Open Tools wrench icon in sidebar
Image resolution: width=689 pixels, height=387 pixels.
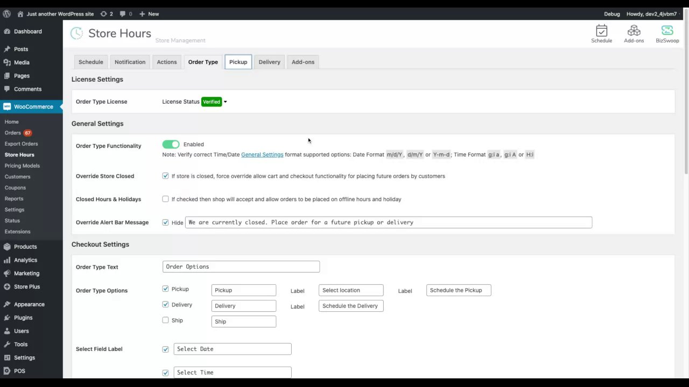[x=7, y=345]
